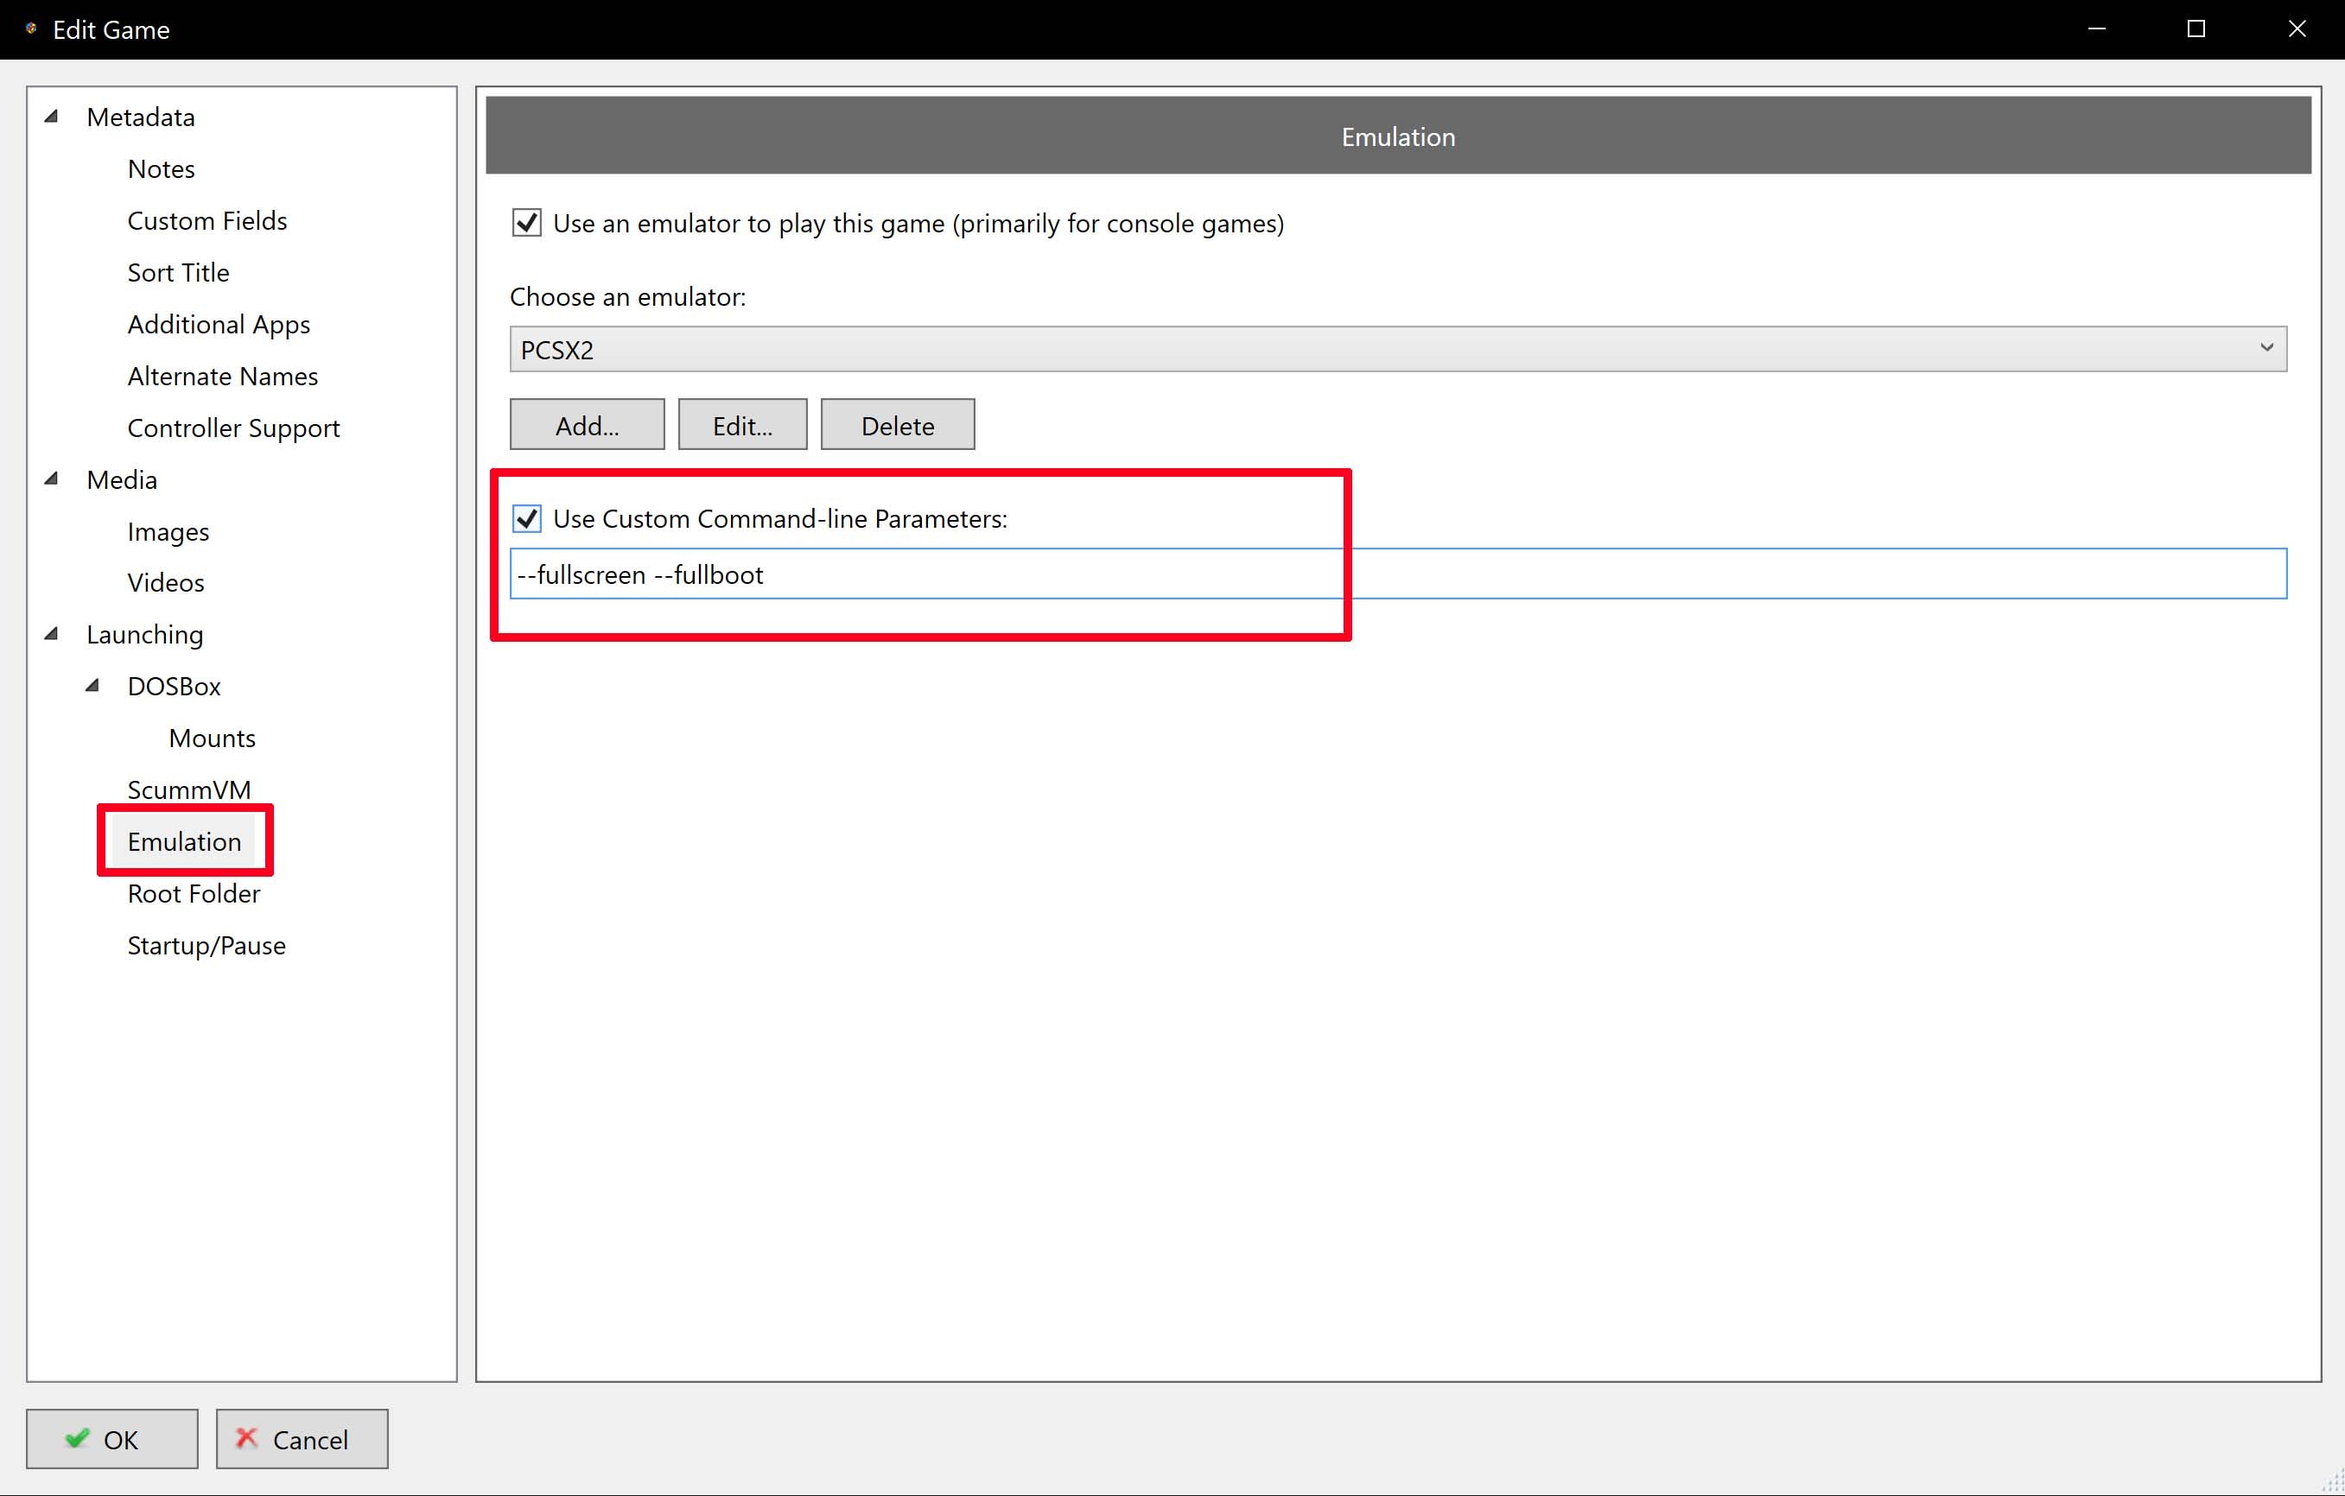This screenshot has width=2345, height=1496.
Task: Close the Edit Game window
Action: tap(2297, 29)
